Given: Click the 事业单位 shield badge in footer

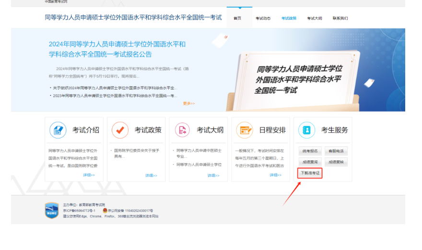Looking at the screenshot, I should [51, 211].
